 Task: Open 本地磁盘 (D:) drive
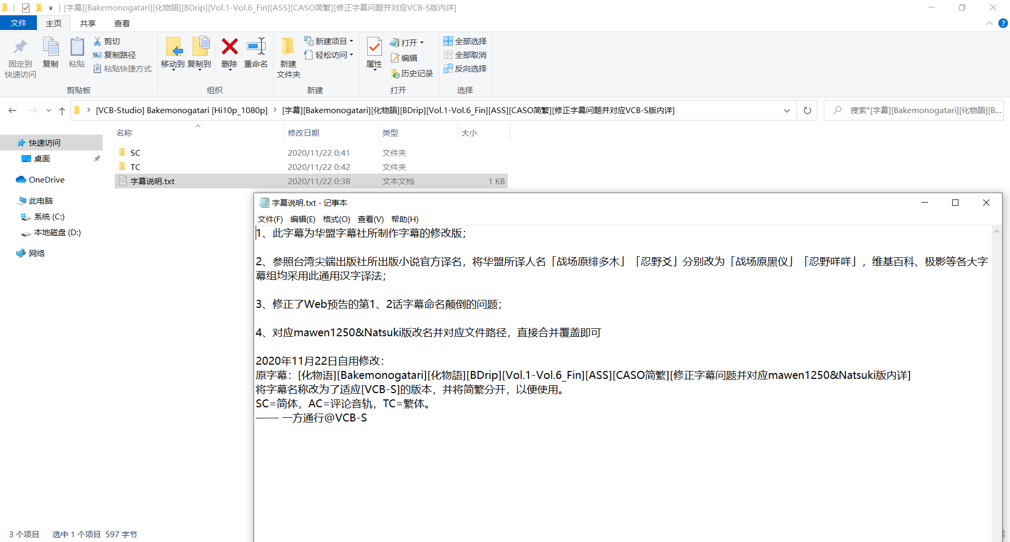tap(51, 232)
